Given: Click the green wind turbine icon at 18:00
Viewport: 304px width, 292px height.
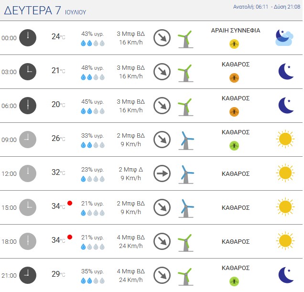Looking at the screenshot, I should pos(185,243).
